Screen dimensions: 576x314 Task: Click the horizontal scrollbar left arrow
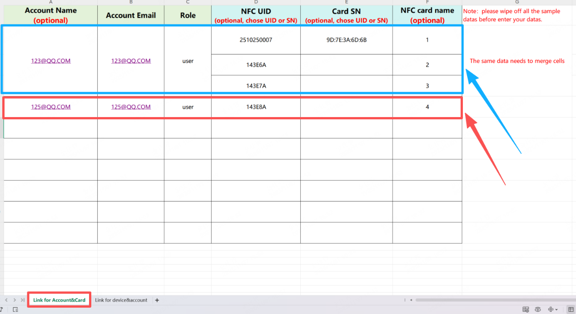[411, 300]
